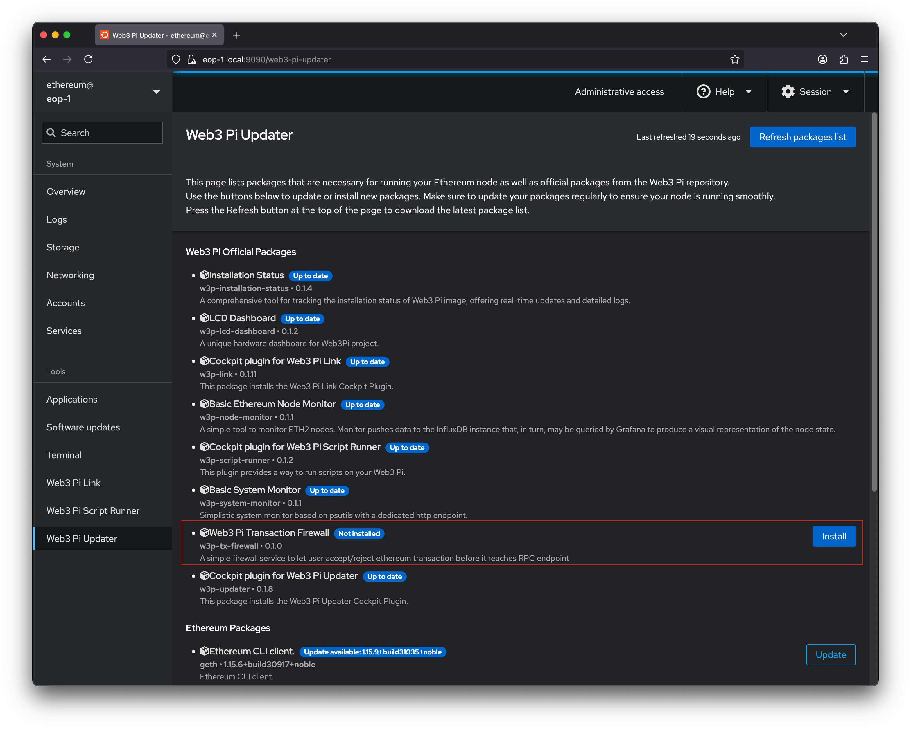The width and height of the screenshot is (911, 729).
Task: Open the Session dropdown arrow
Action: (x=846, y=92)
